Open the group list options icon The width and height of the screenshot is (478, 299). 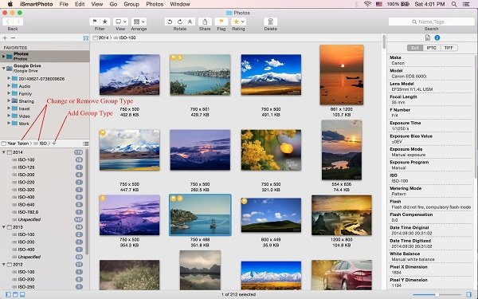point(86,144)
